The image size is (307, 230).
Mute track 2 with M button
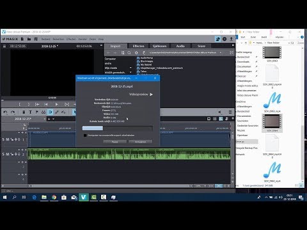(8, 154)
